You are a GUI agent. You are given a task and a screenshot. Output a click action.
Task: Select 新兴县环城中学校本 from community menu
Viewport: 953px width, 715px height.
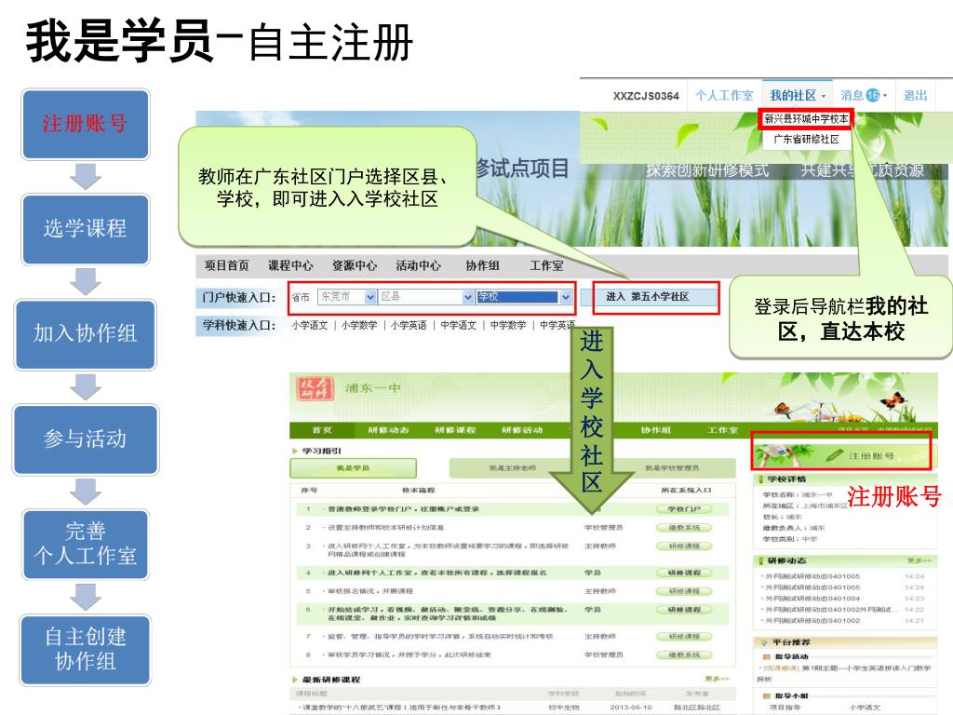pos(806,119)
